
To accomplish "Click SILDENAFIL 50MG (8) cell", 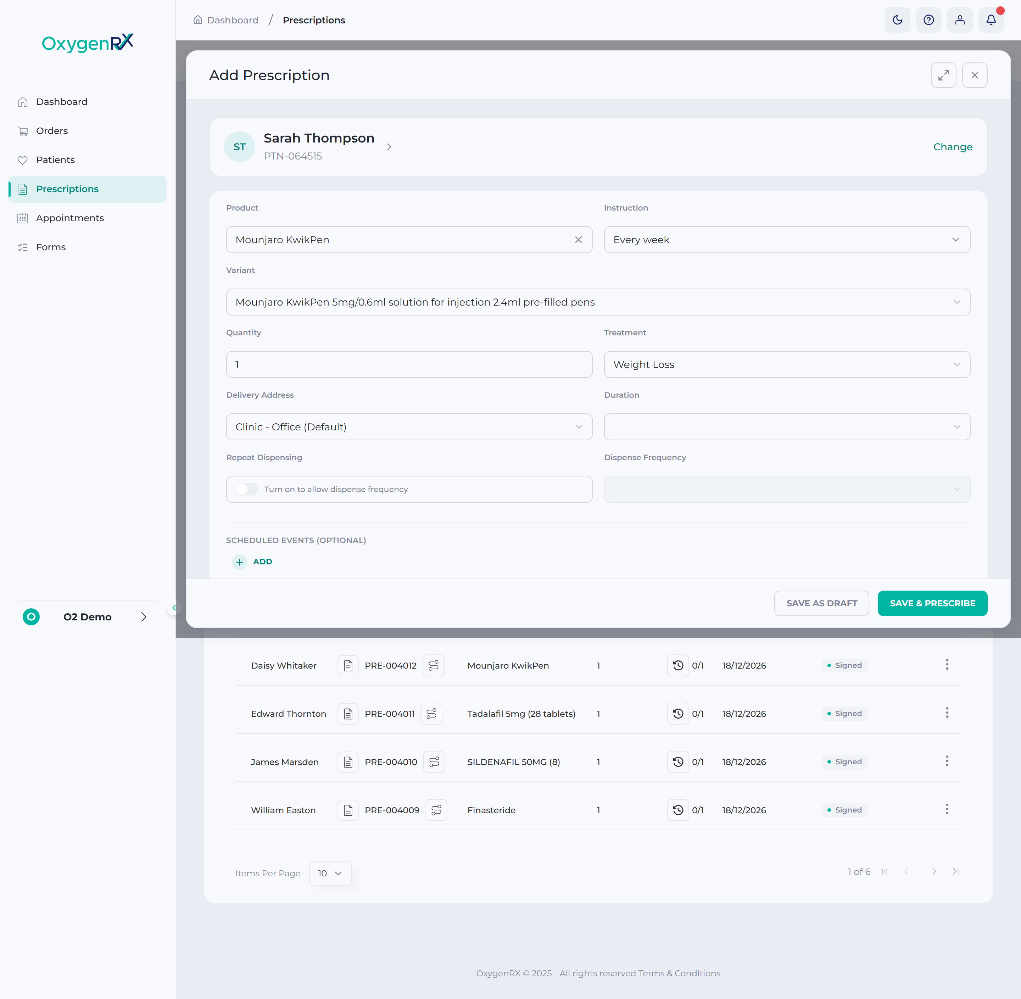I will tap(513, 762).
